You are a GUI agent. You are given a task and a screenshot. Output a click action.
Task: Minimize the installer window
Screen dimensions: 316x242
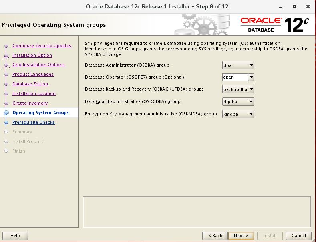point(281,7)
